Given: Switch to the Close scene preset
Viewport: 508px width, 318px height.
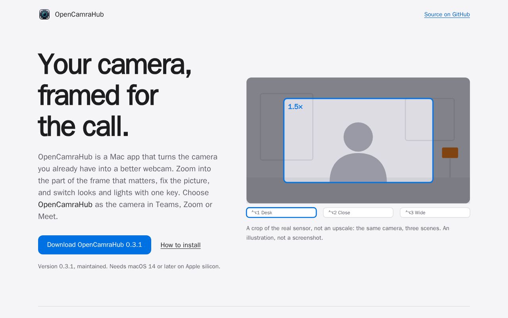Looking at the screenshot, I should coord(358,213).
